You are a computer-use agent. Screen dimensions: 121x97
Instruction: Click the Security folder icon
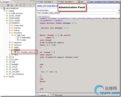point(7,76)
